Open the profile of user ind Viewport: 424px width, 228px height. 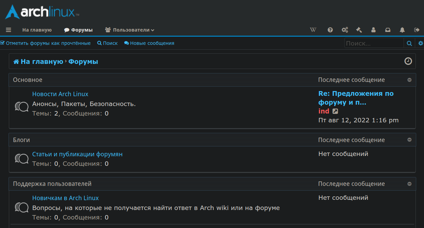coord(324,111)
